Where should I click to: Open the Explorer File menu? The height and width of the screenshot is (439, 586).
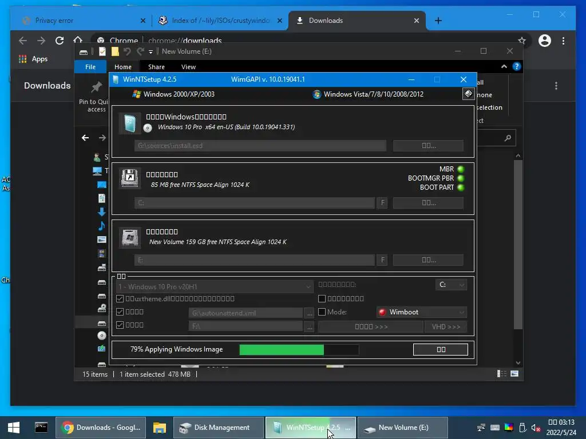[90, 67]
